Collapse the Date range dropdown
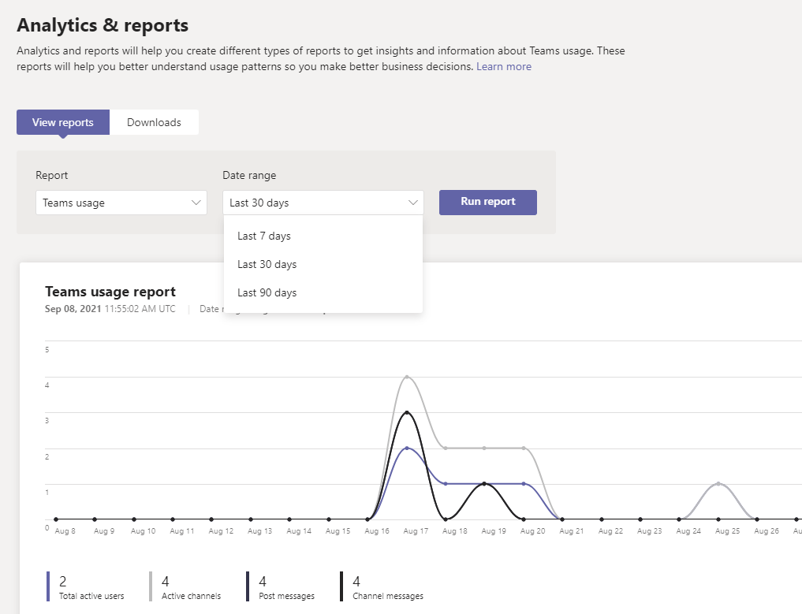802x614 pixels. point(323,203)
